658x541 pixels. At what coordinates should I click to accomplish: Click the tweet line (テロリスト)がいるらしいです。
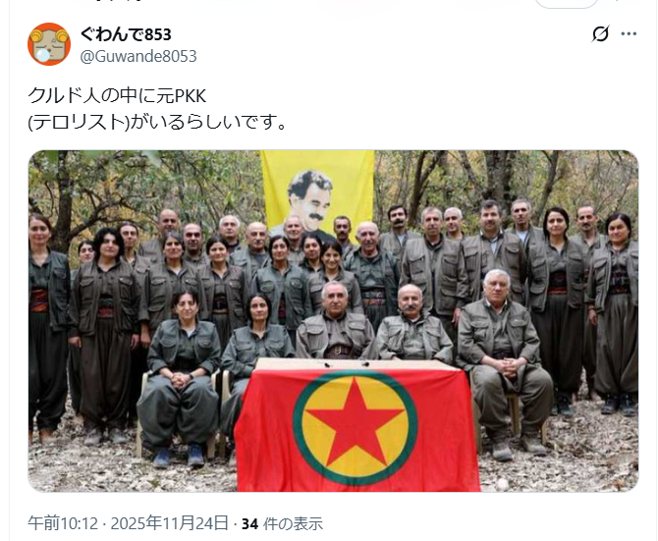coord(157,122)
